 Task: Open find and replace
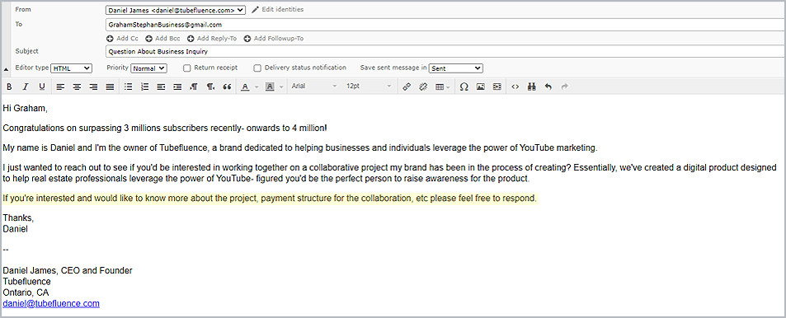tap(532, 87)
